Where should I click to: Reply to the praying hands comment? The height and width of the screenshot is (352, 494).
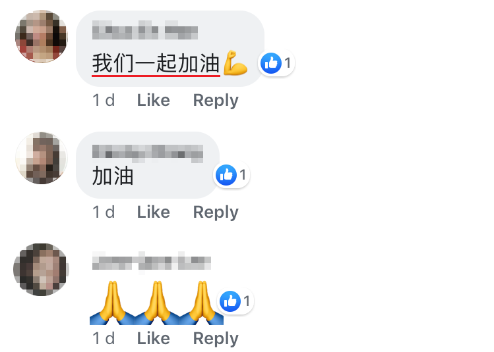(216, 339)
